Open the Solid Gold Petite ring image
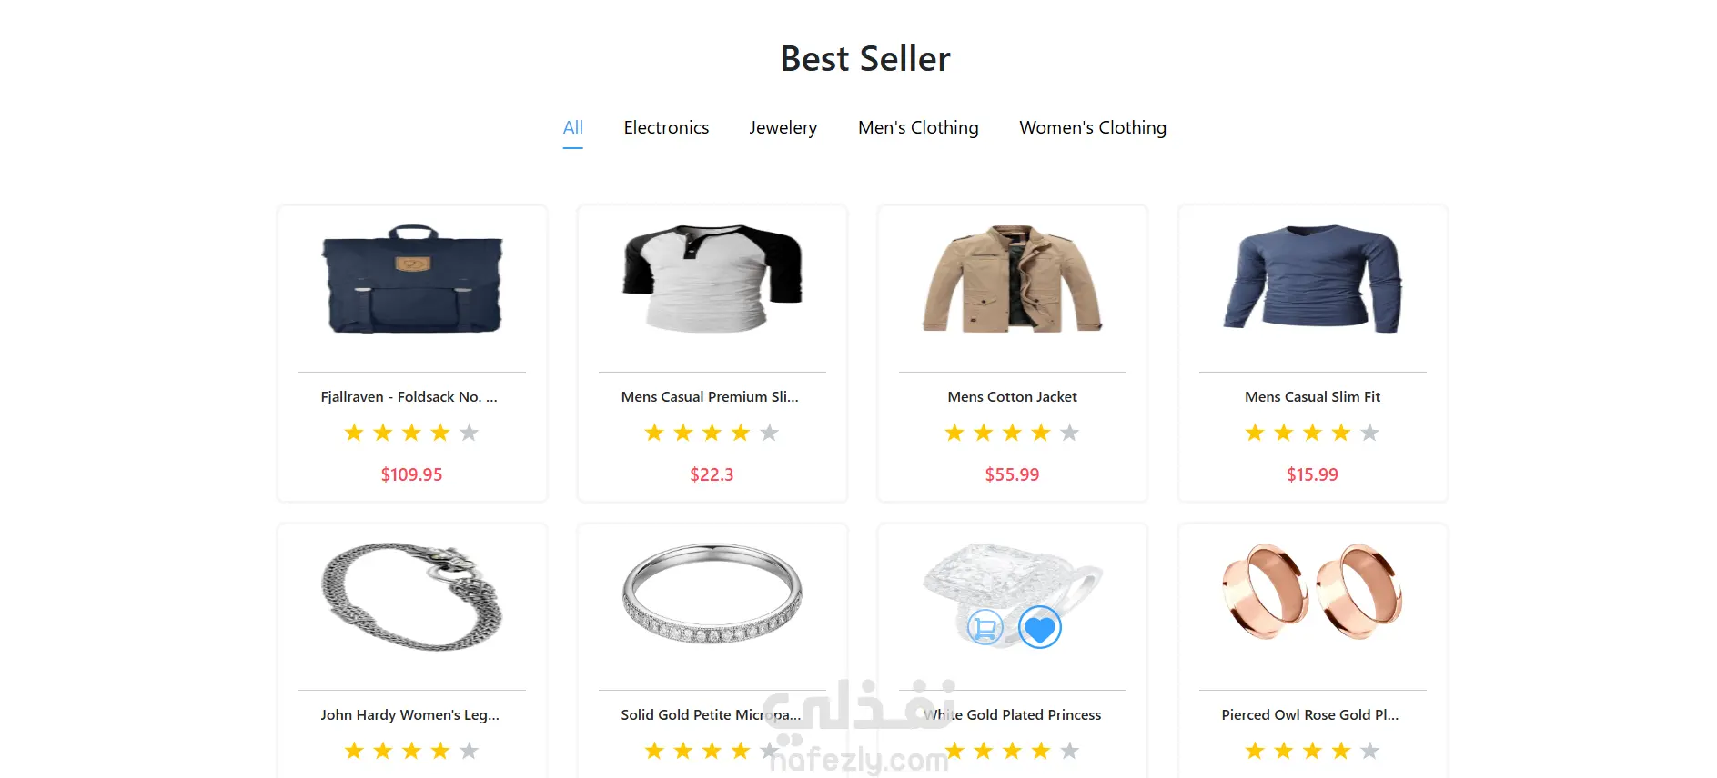 point(712,594)
